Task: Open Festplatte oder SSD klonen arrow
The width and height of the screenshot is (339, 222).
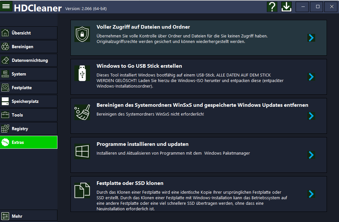Action: click(311, 194)
